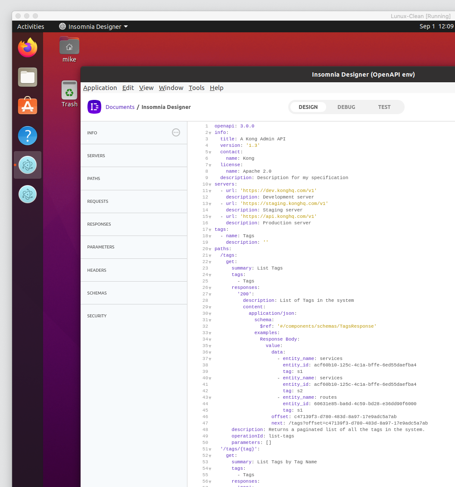Select PARAMETERS in the sidebar

click(134, 247)
